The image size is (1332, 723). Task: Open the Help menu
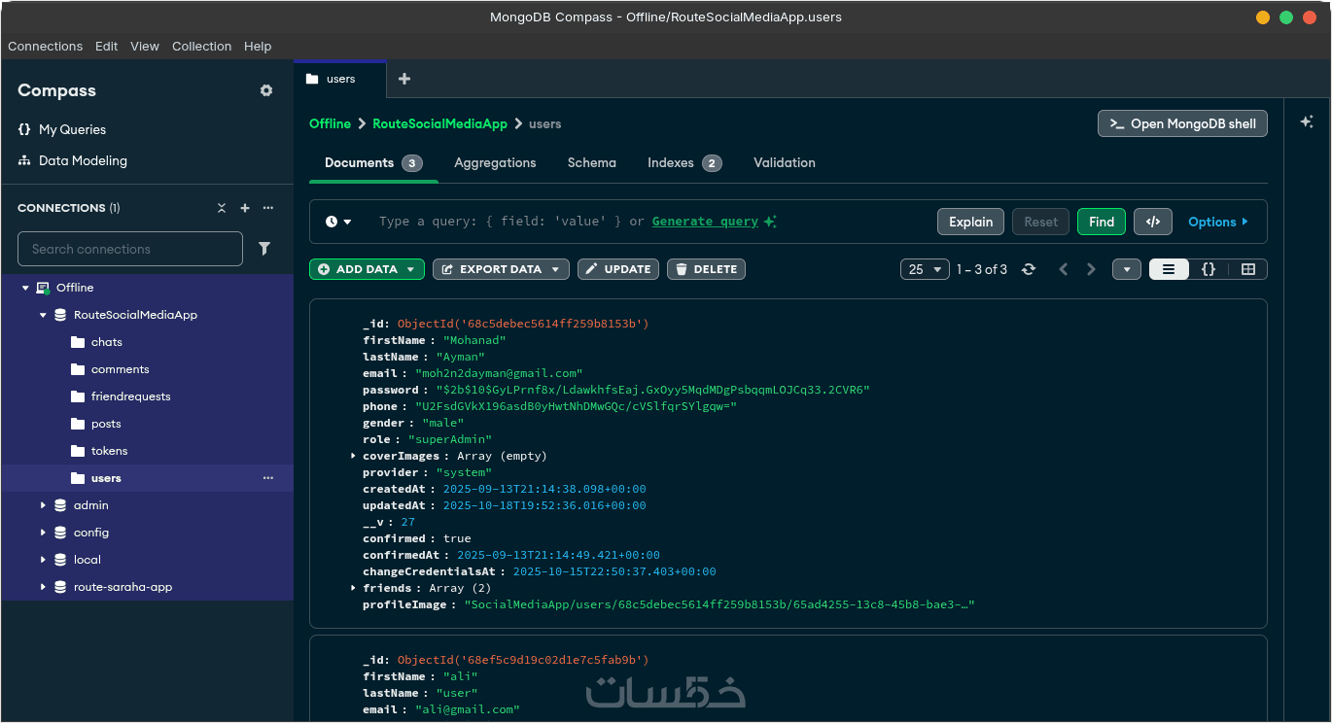tap(258, 46)
